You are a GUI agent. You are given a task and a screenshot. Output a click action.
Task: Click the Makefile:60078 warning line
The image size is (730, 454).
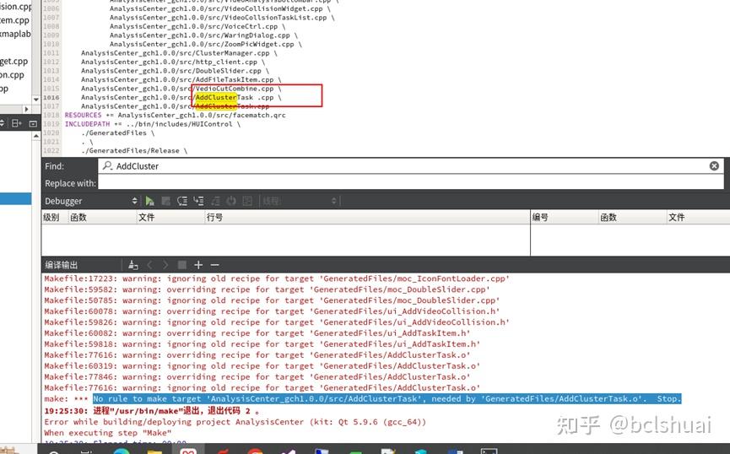(x=272, y=311)
